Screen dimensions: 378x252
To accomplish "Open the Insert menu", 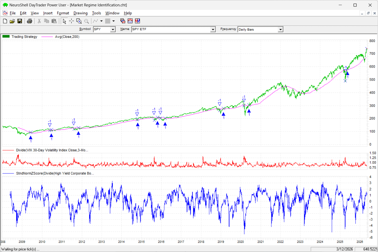I will [x=48, y=13].
